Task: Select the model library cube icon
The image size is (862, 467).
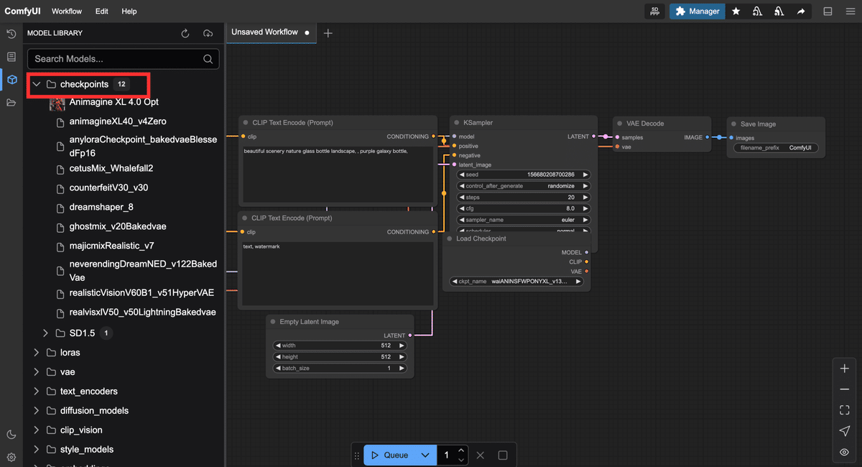Action: click(11, 80)
